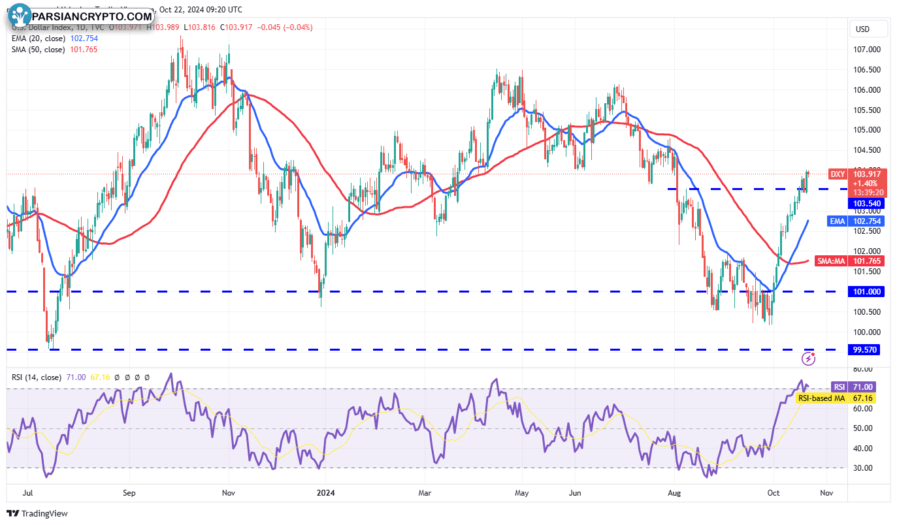The width and height of the screenshot is (897, 525).
Task: Click the open price O103.971
Action: click(x=126, y=27)
